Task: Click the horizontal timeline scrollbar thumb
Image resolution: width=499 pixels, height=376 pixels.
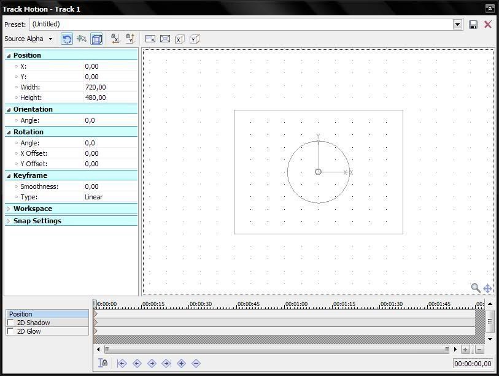Action: [277, 349]
